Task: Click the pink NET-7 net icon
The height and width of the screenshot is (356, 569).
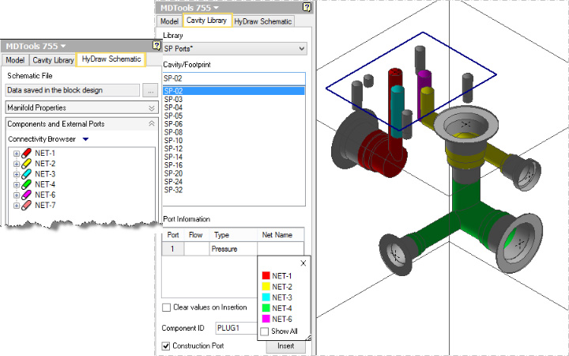Action: (x=26, y=205)
